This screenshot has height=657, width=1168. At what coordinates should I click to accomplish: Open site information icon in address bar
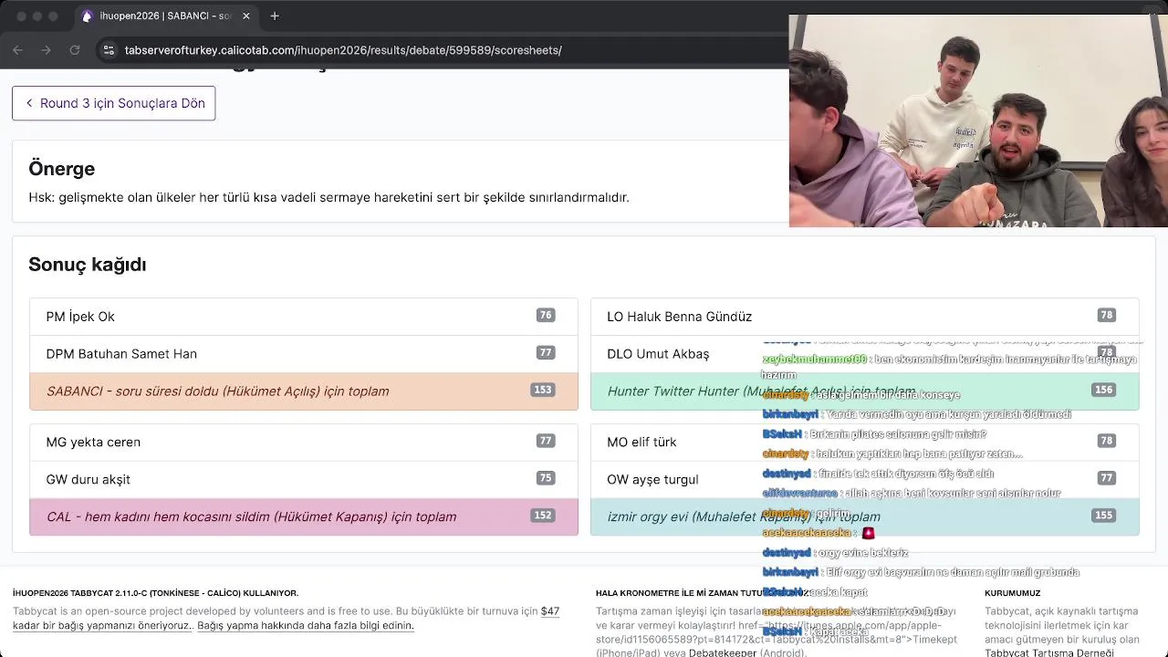point(109,50)
